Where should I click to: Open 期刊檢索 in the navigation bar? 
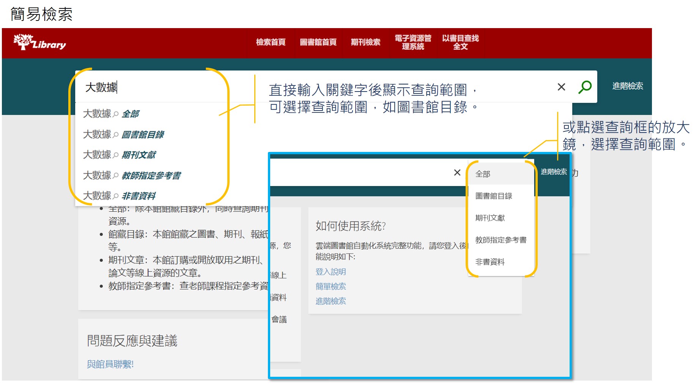pyautogui.click(x=365, y=42)
